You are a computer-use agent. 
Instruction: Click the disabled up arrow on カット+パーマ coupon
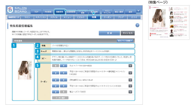[x=55, y=66]
